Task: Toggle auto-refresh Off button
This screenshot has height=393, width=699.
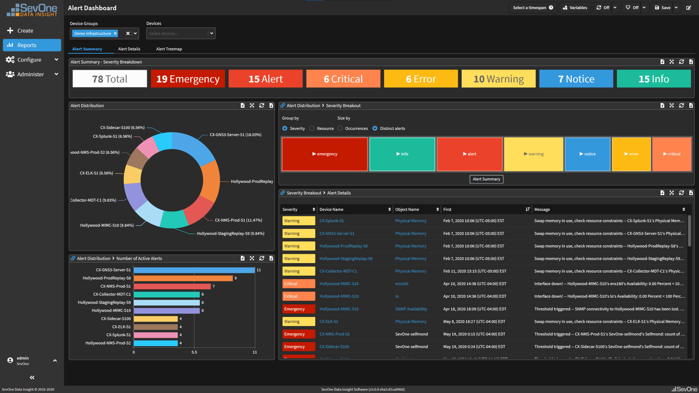Action: 603,8
